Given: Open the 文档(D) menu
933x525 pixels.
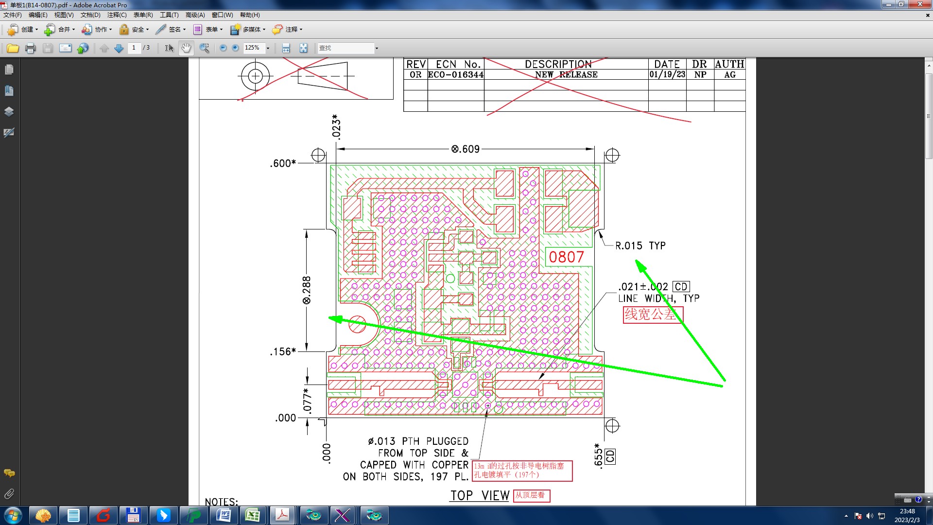Looking at the screenshot, I should click(x=90, y=15).
